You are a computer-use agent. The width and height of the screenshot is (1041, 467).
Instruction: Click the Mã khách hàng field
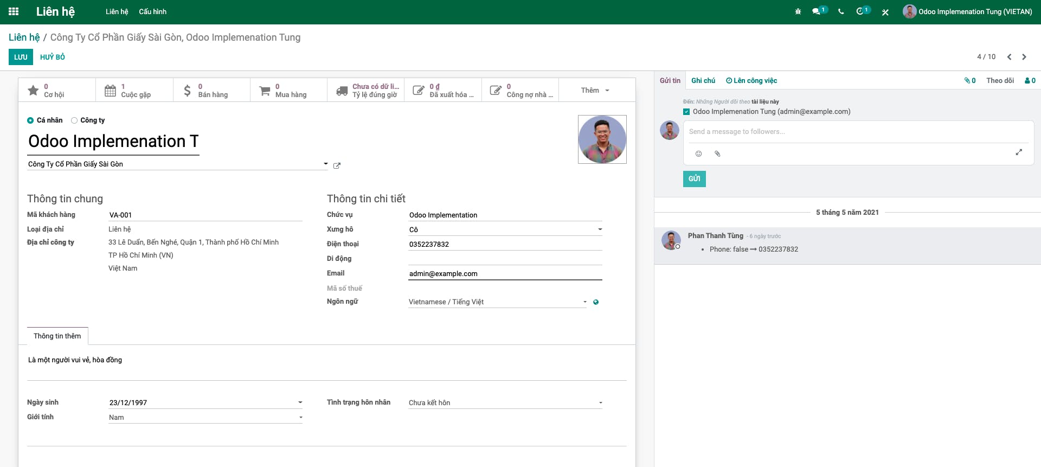click(205, 215)
